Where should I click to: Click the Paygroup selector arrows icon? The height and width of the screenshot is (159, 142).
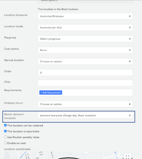[130, 39]
